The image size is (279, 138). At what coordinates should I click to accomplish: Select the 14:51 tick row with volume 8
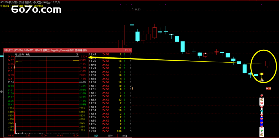tap(110, 89)
